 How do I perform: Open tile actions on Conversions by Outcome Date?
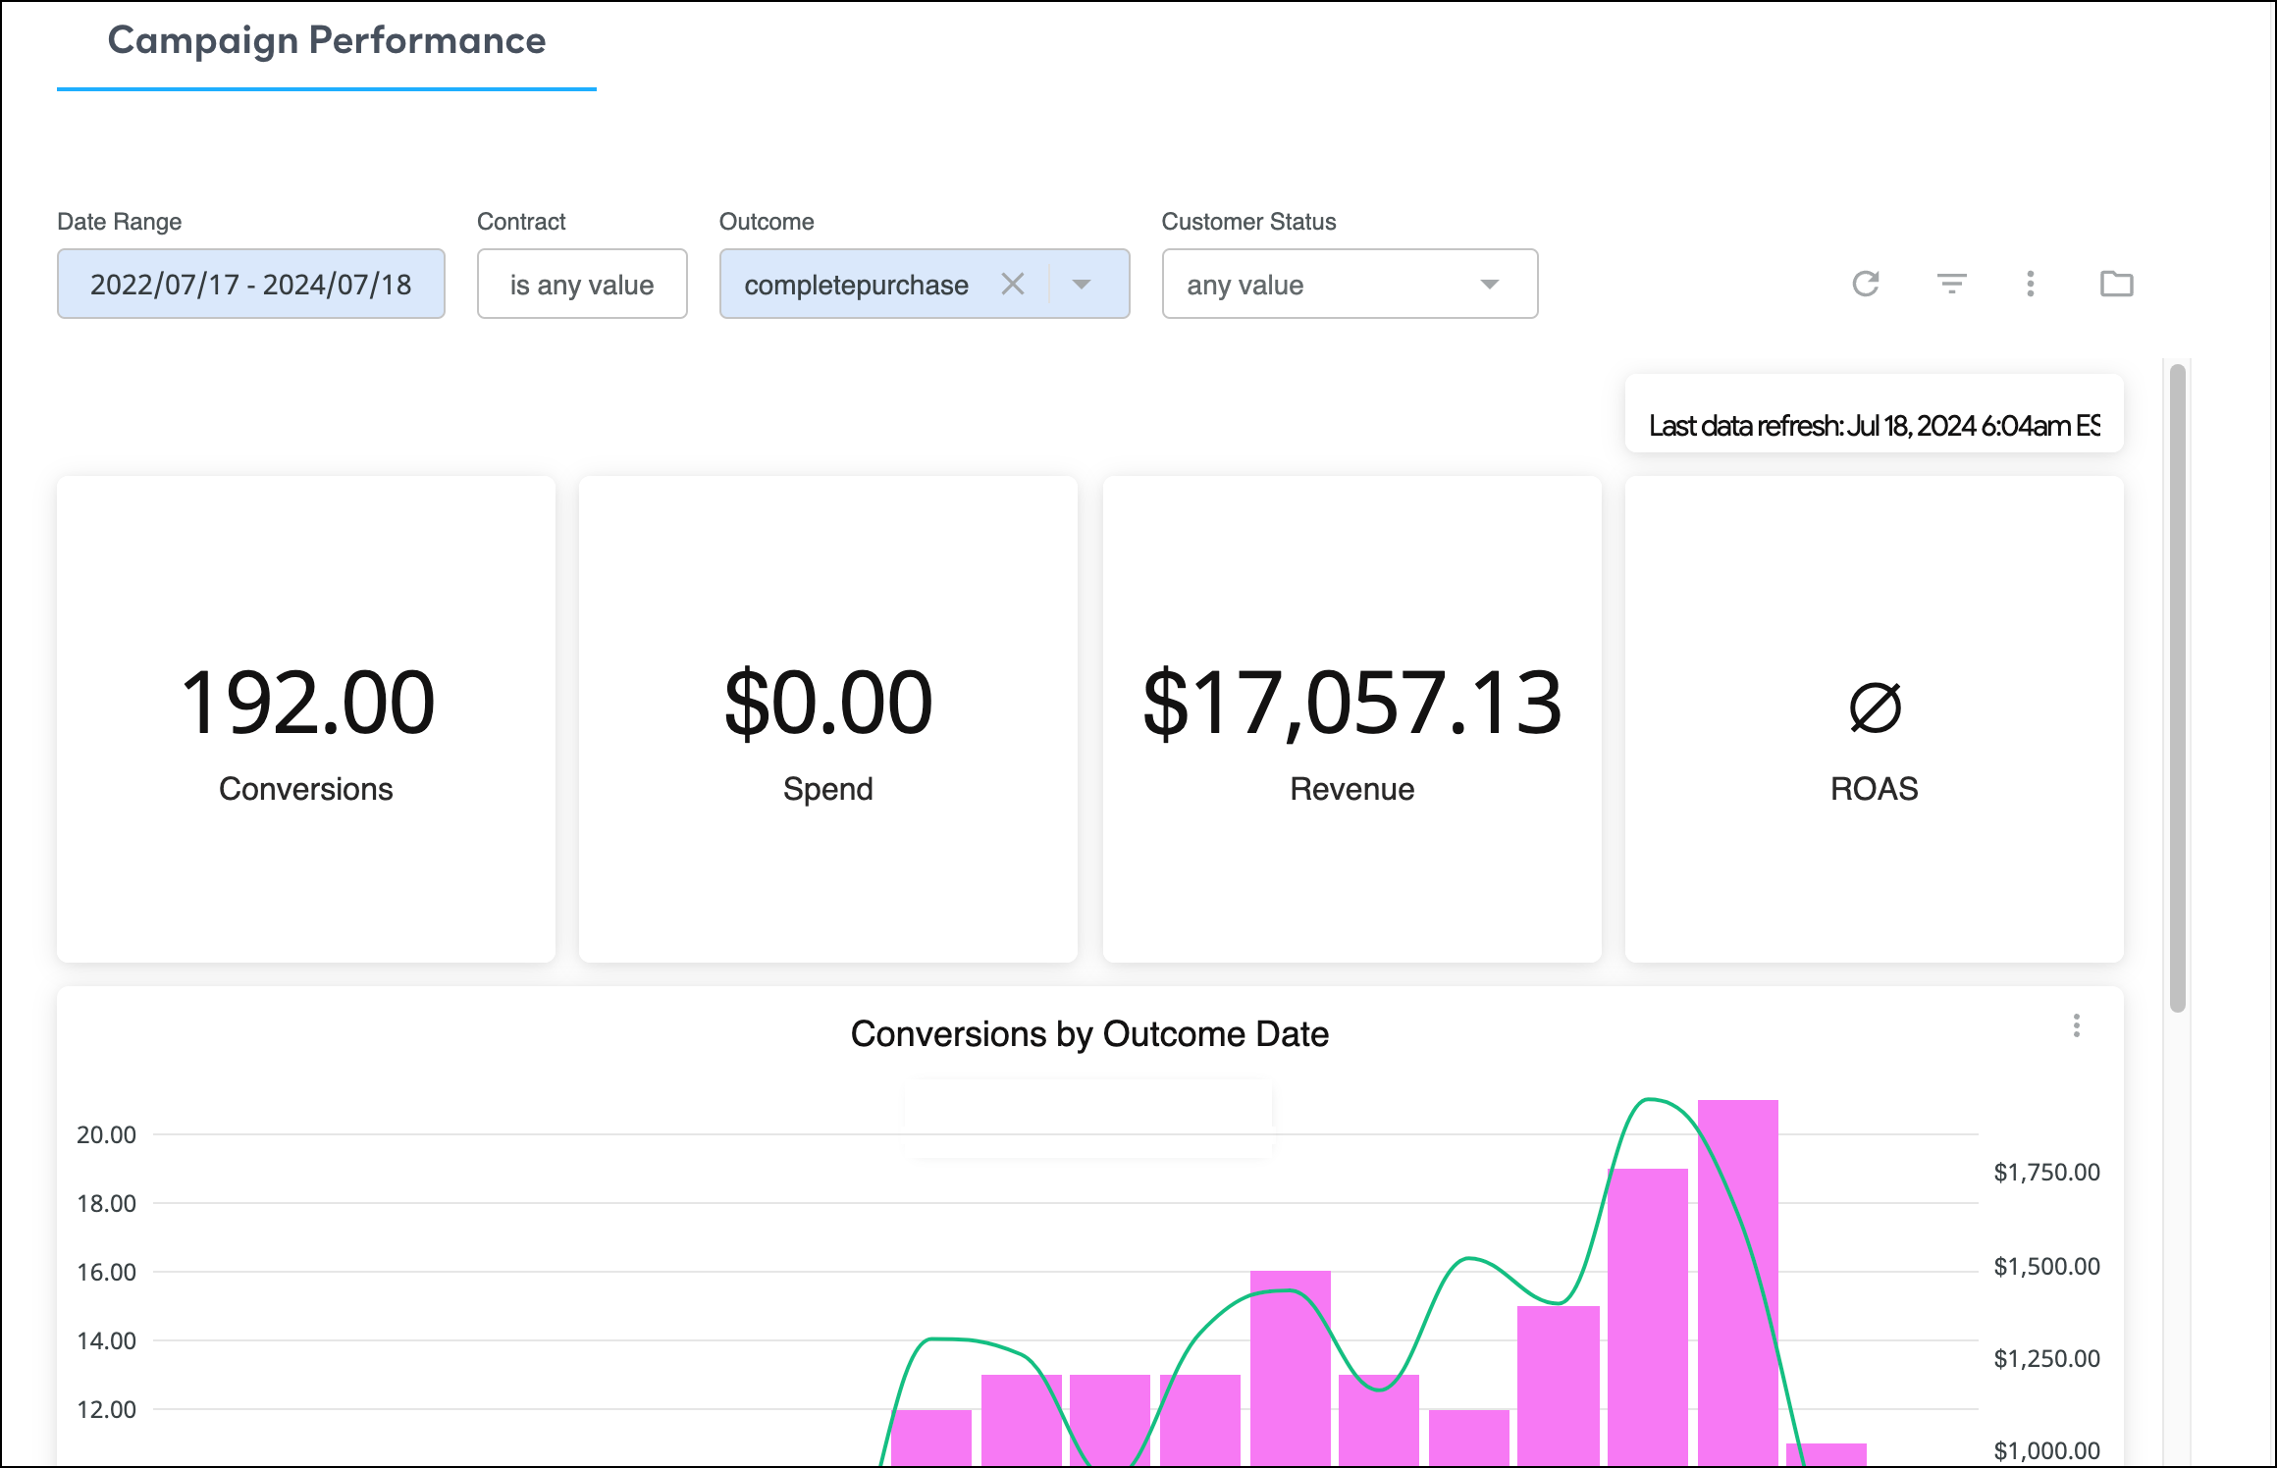click(2077, 1025)
